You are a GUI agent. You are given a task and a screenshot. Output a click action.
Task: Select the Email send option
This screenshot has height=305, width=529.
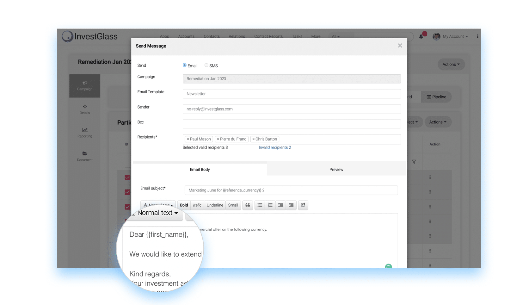(184, 65)
